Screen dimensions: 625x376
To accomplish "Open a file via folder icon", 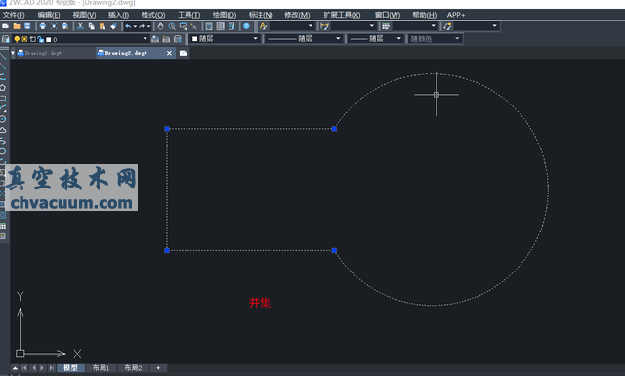I will [x=17, y=26].
